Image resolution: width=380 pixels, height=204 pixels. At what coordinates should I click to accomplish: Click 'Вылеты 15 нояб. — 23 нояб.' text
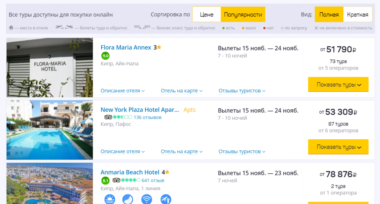tap(258, 173)
